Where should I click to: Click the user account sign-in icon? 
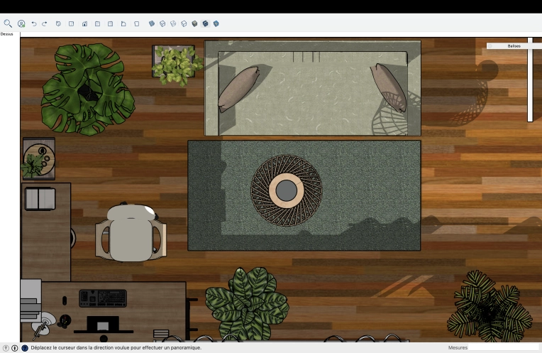click(x=21, y=23)
